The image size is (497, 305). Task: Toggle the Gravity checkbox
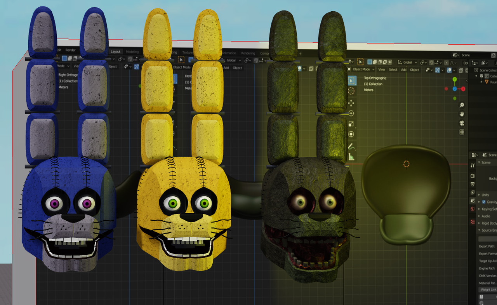pos(483,202)
